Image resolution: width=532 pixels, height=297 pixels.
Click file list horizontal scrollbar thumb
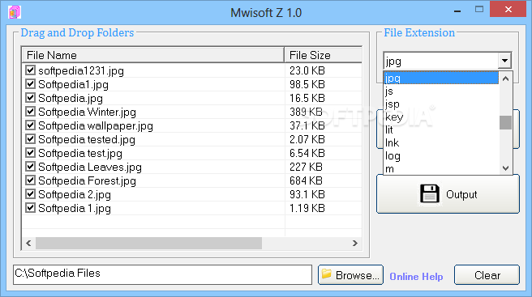point(148,243)
